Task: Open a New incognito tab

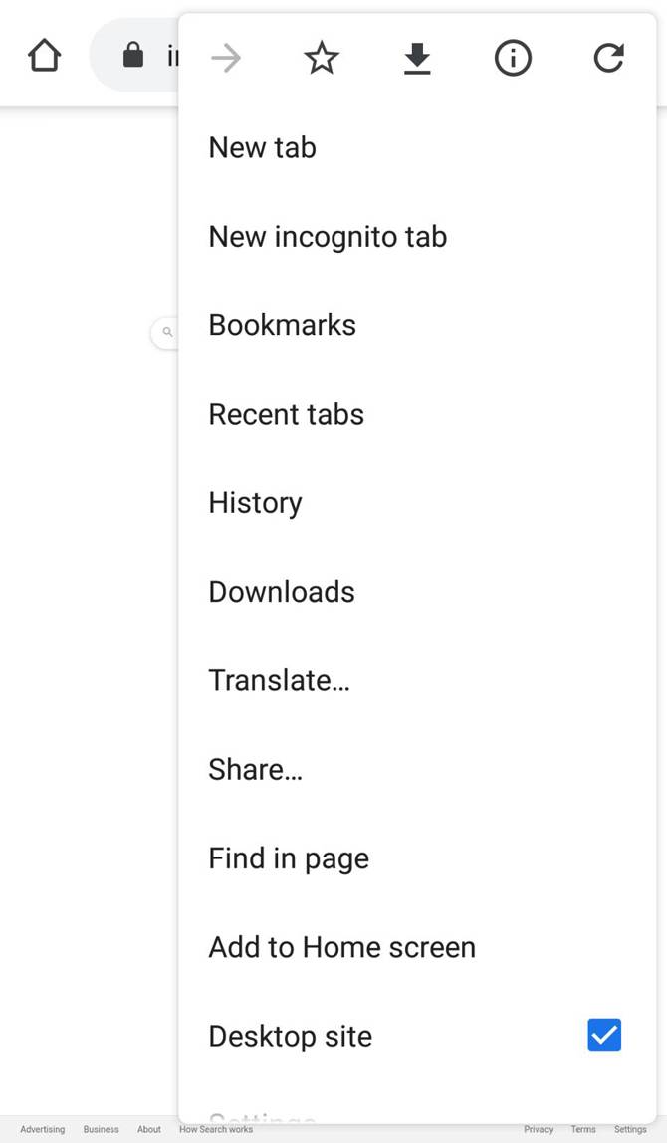Action: click(328, 237)
